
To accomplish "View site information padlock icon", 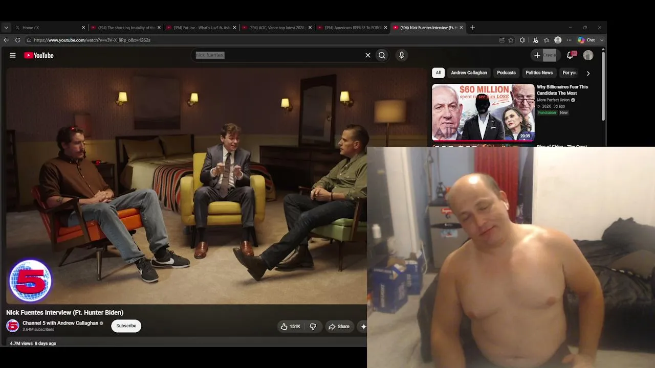I will (29, 40).
